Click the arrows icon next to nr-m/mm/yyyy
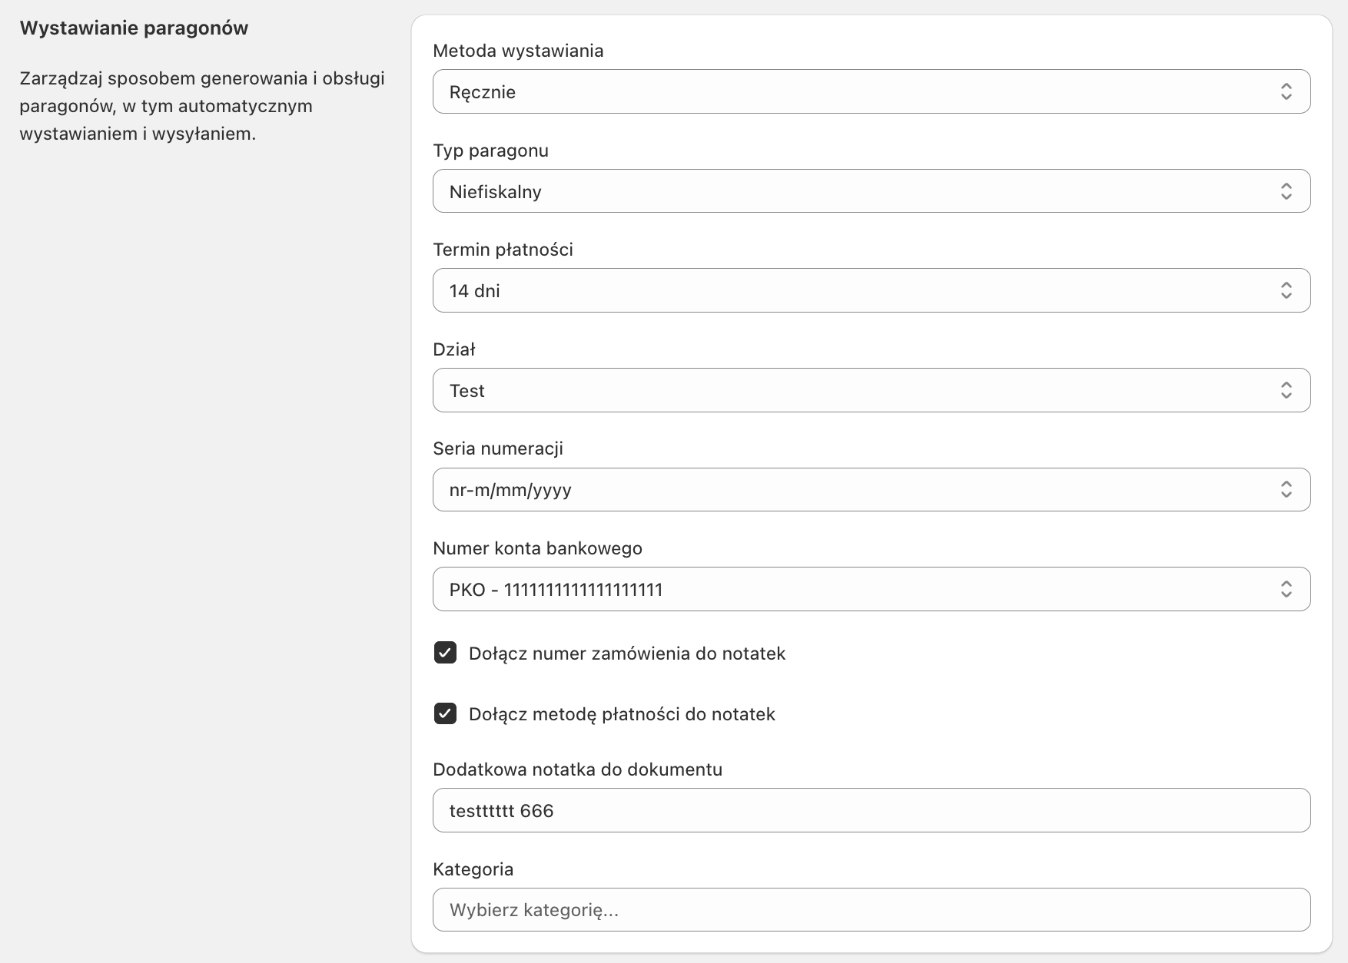Screen dimensions: 1348x963 point(1286,489)
